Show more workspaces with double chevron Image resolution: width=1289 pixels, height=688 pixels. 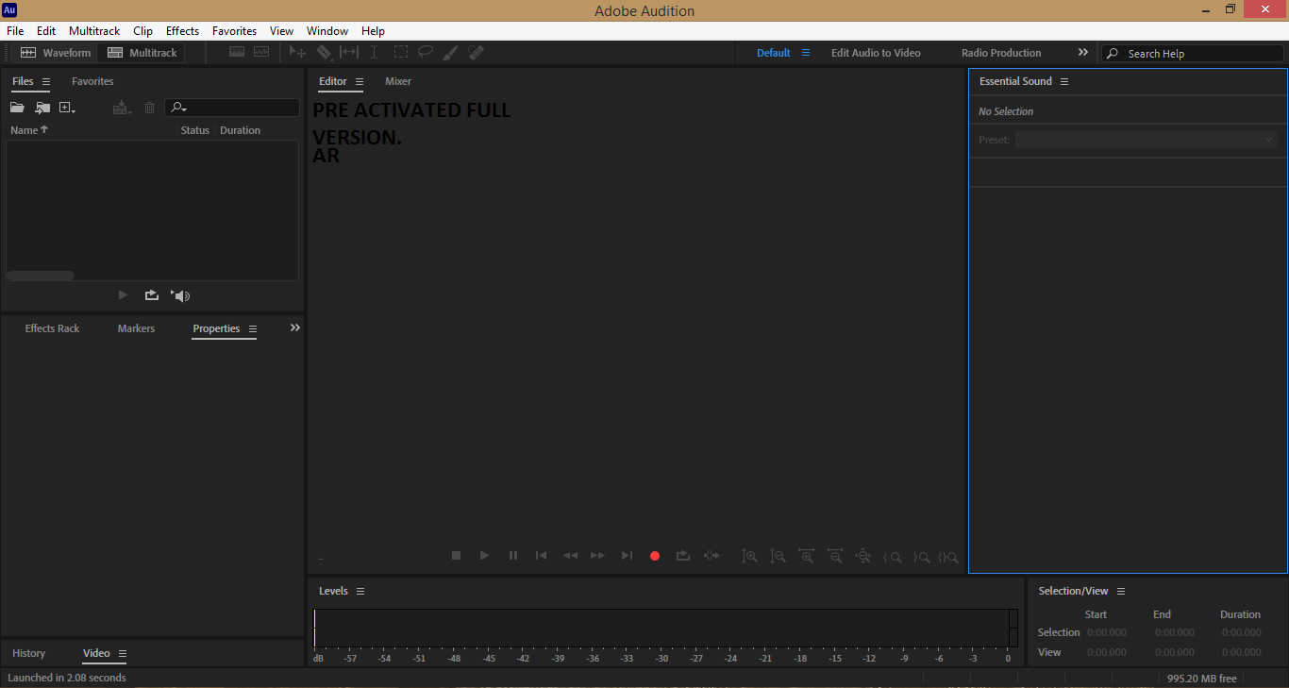1082,53
